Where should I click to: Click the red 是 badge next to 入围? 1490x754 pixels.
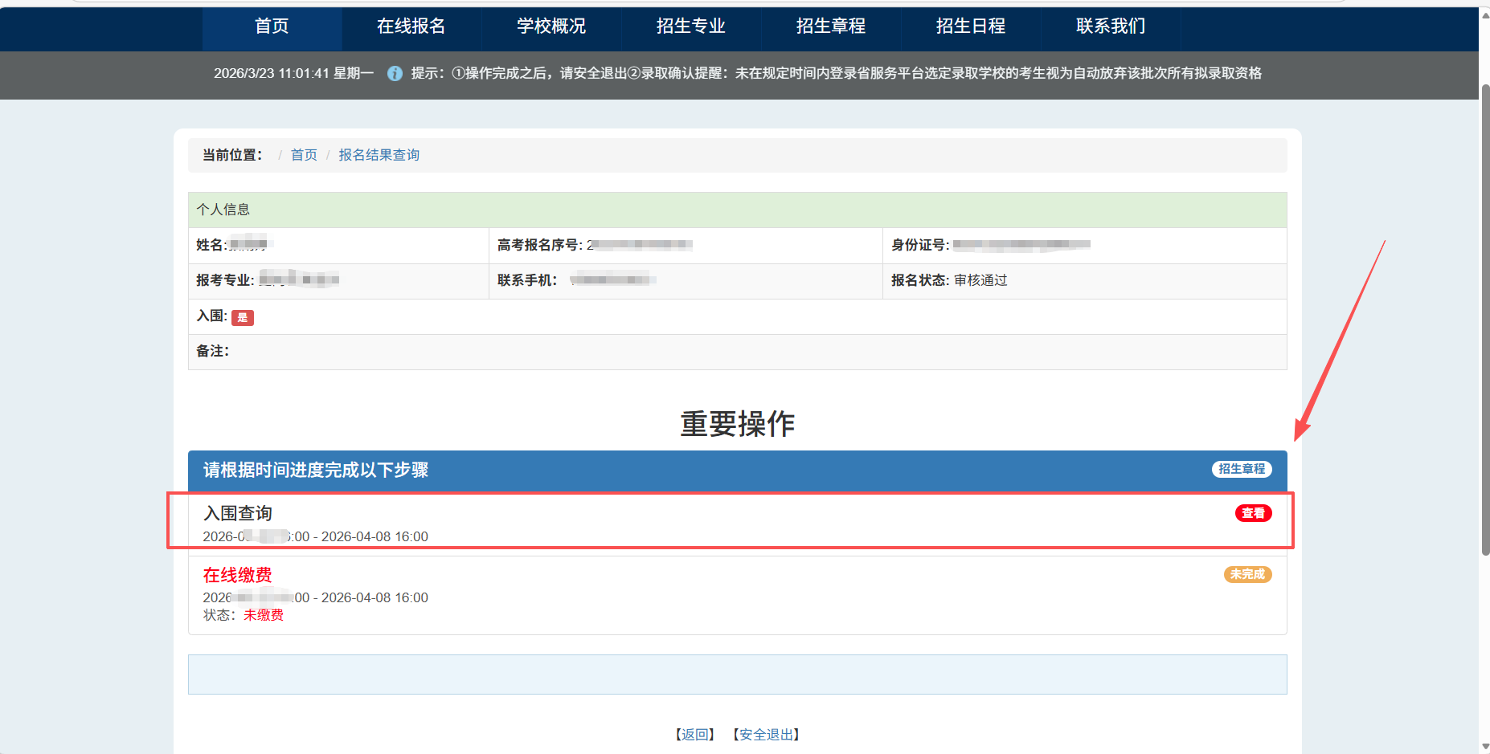coord(243,318)
